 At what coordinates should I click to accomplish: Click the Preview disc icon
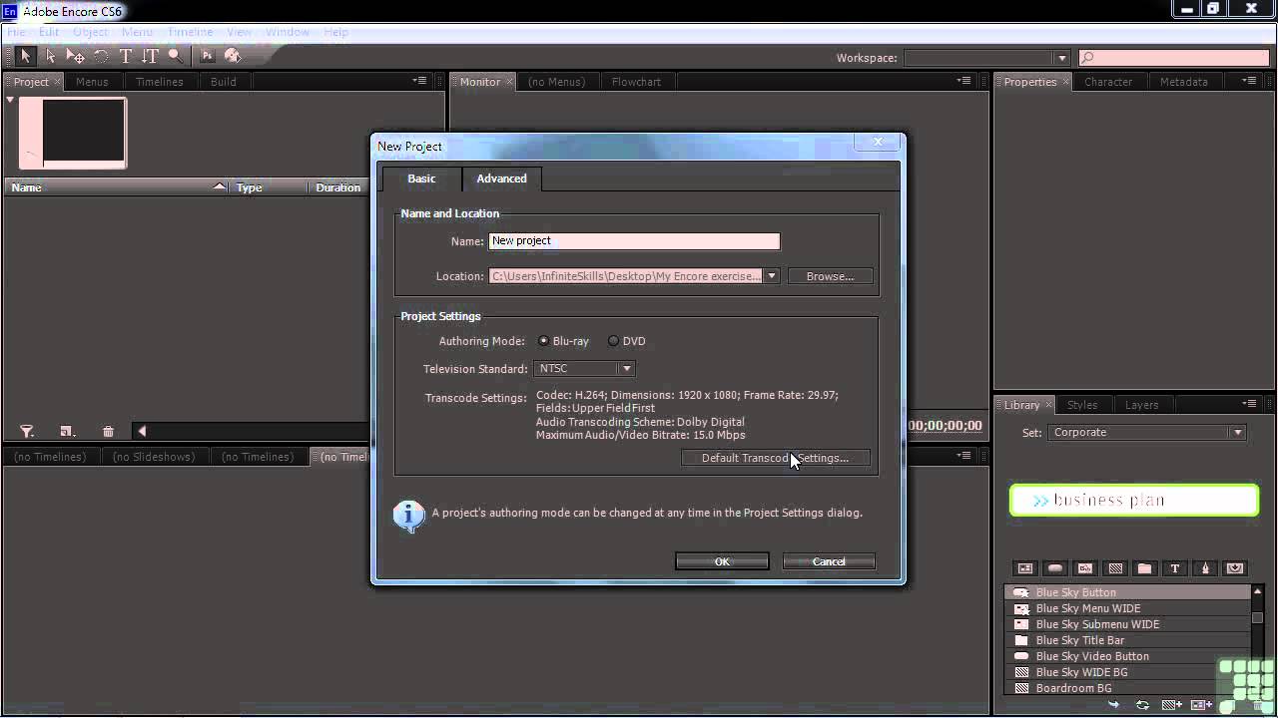[233, 57]
